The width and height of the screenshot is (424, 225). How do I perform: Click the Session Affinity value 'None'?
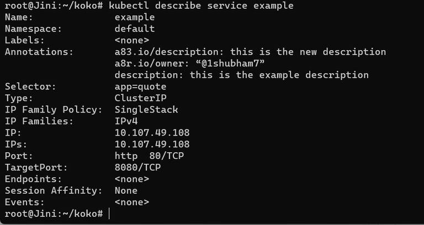126,191
